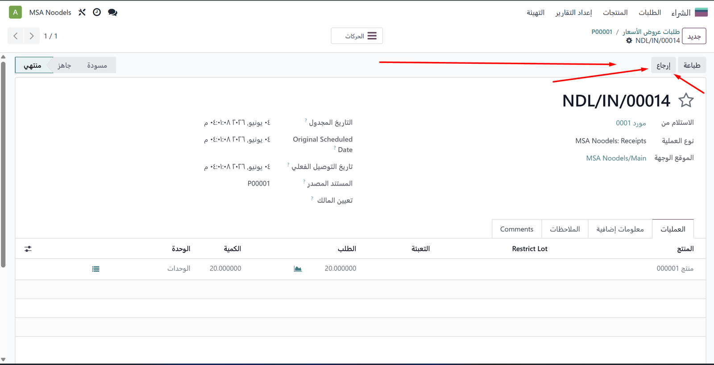Click the طباعة print button
Image resolution: width=714 pixels, height=365 pixels.
coord(692,66)
